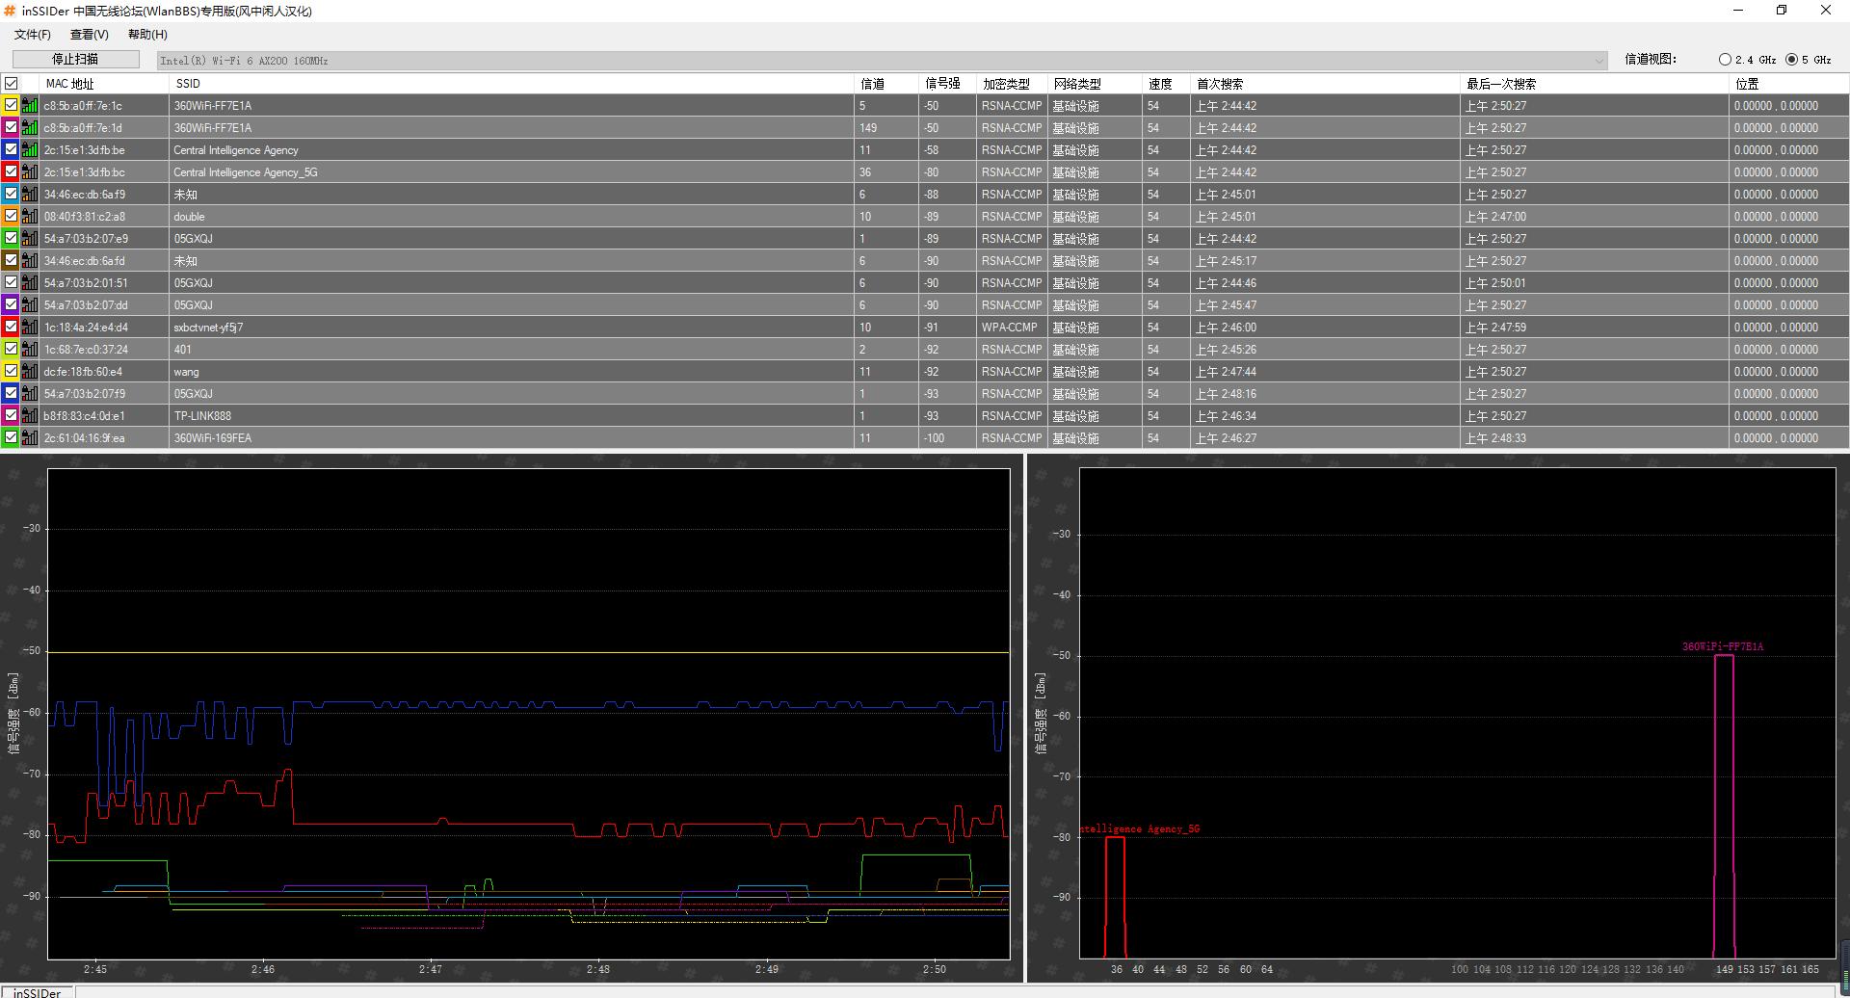Toggle checkbox for the double network

pos(12,217)
